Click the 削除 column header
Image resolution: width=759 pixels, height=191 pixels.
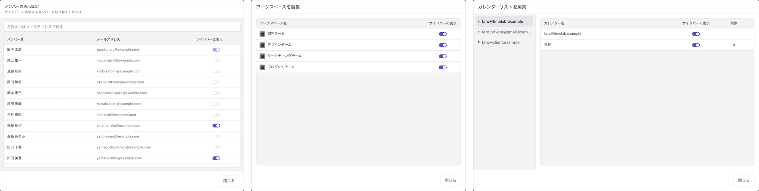(x=734, y=23)
